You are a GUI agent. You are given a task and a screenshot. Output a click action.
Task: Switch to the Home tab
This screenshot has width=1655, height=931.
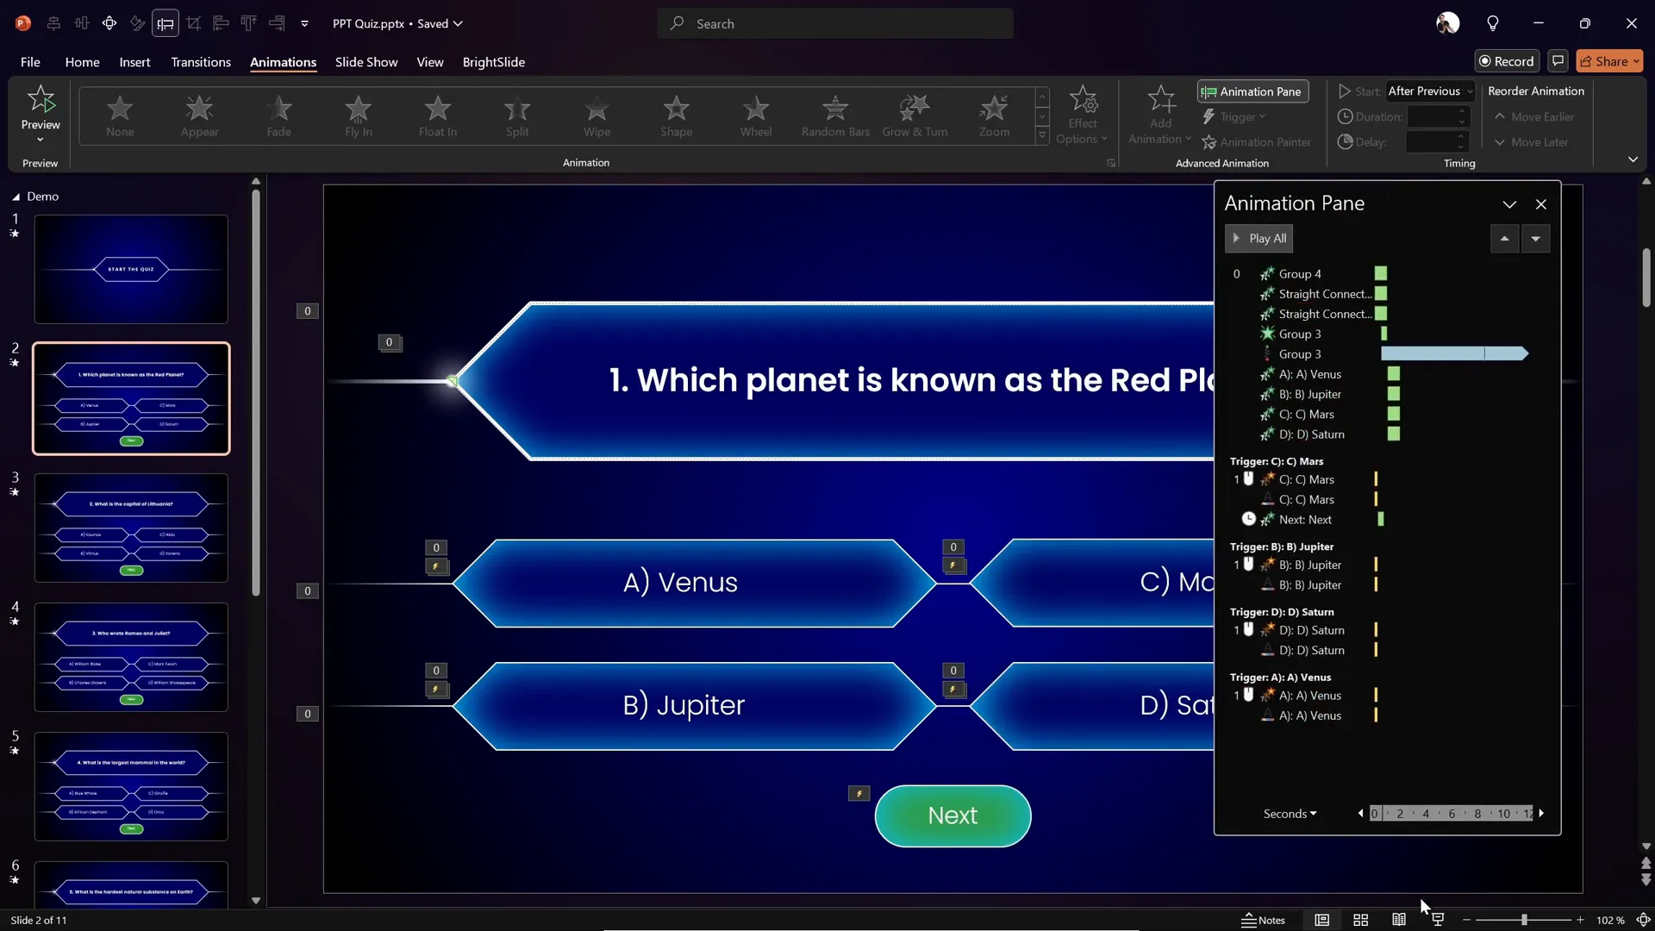tap(82, 62)
